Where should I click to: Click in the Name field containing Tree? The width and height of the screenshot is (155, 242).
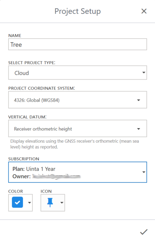(78, 44)
